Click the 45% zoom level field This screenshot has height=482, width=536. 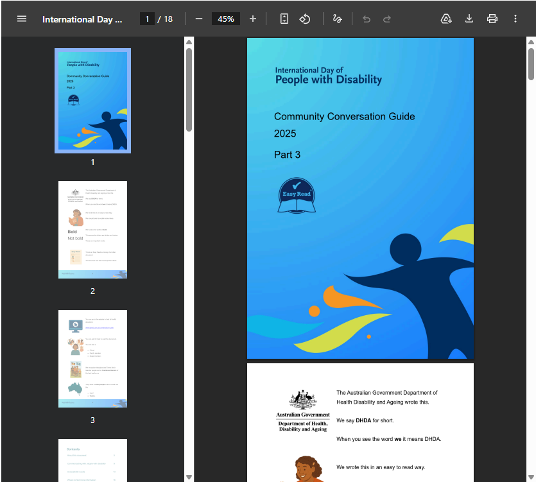(225, 19)
